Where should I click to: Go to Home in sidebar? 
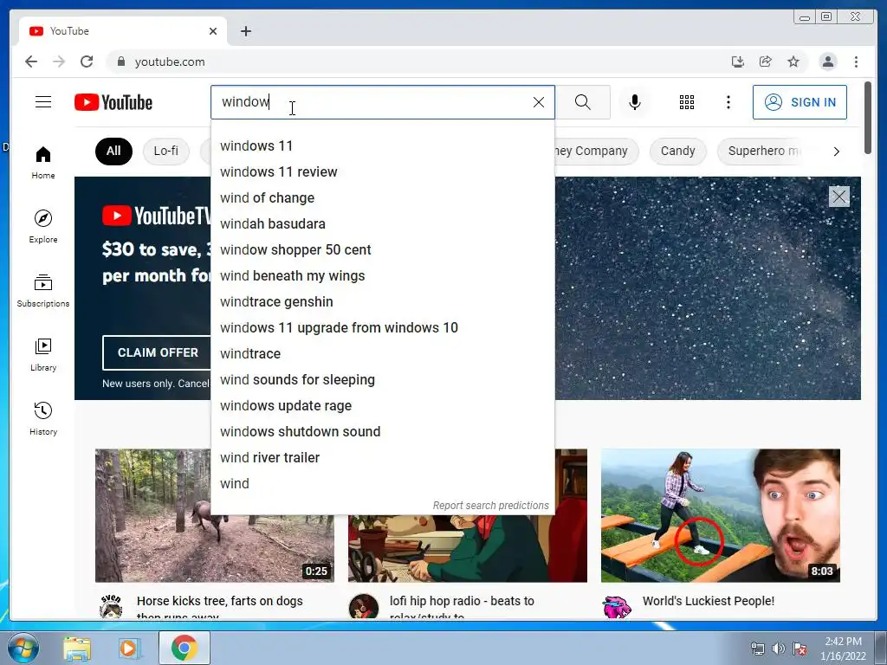pos(43,163)
